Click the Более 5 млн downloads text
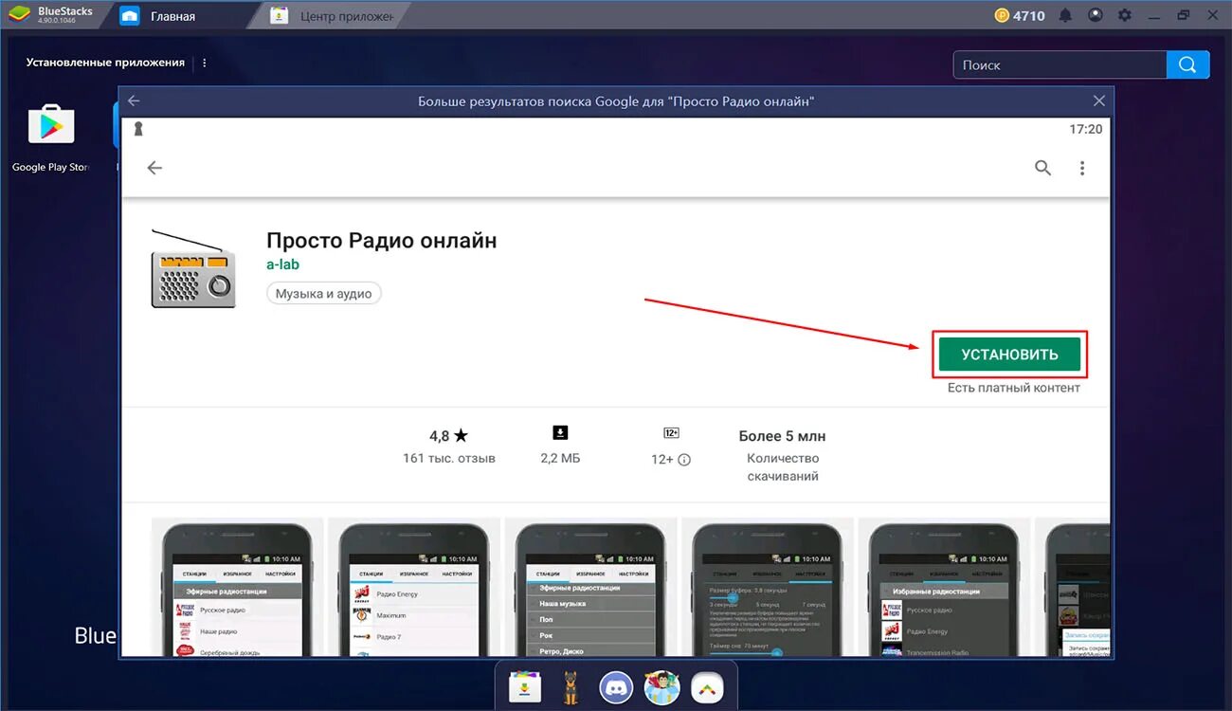 (x=782, y=436)
